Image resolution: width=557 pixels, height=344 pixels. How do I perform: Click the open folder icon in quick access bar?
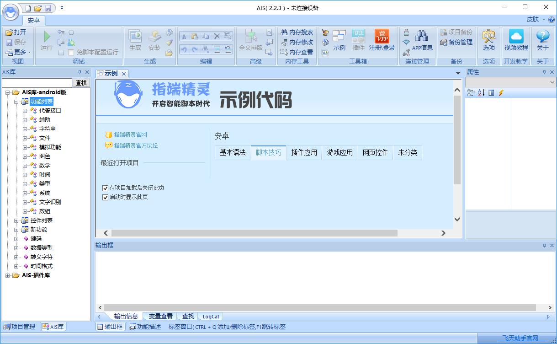point(38,8)
